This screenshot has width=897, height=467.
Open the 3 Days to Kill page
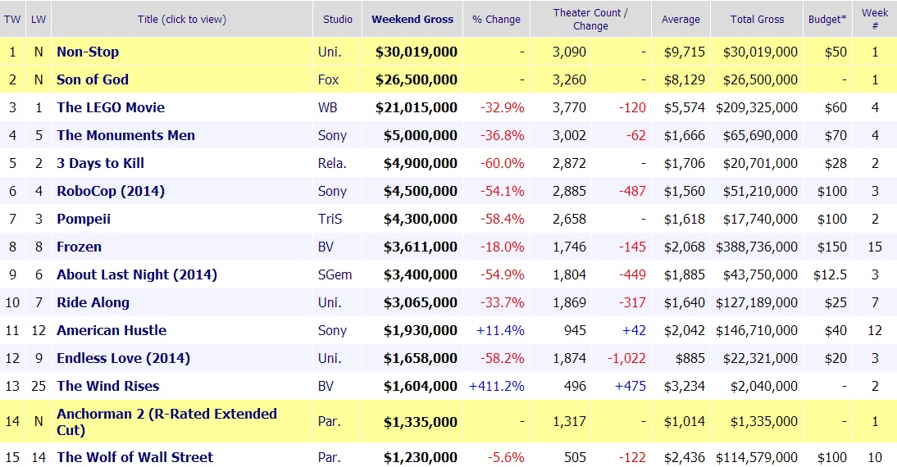[x=100, y=163]
